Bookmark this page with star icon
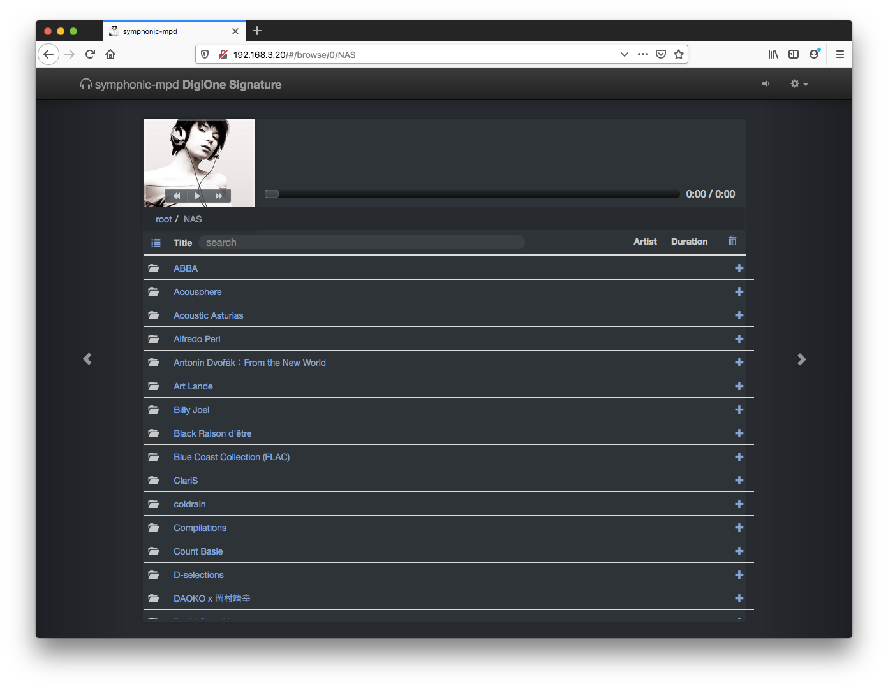The width and height of the screenshot is (888, 689). pyautogui.click(x=679, y=54)
